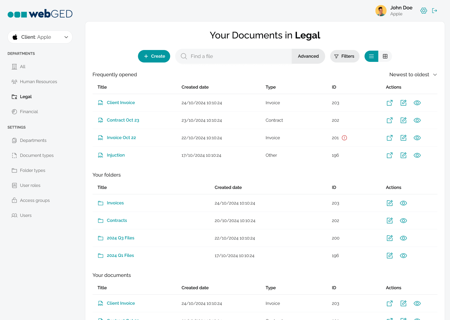
Task: Click the Contracts folder icon
Action: coord(101,221)
